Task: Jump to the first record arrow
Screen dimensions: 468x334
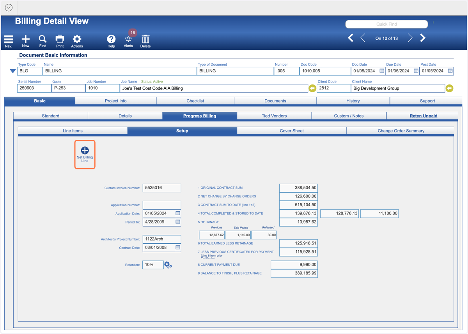Action: pos(351,38)
